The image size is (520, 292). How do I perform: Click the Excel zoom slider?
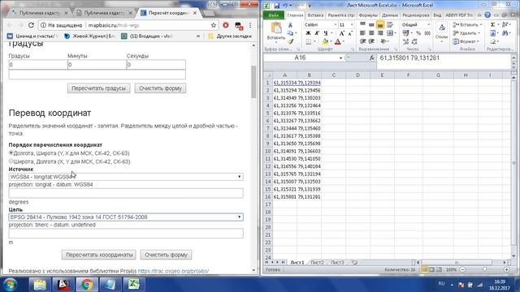click(484, 270)
